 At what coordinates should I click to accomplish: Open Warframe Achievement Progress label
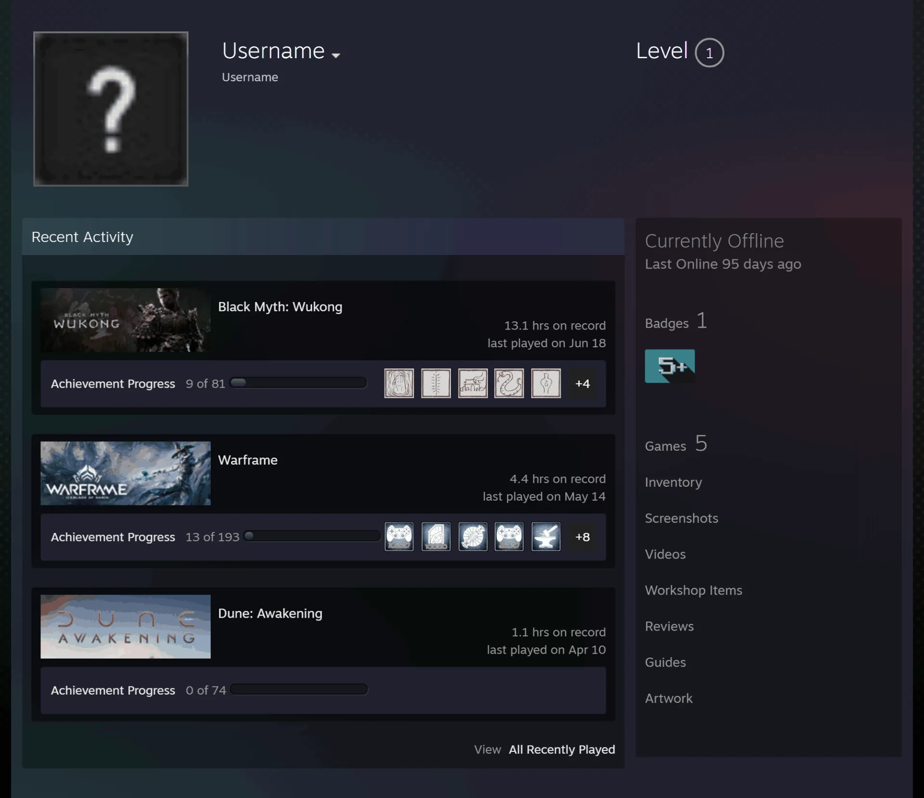coord(113,537)
